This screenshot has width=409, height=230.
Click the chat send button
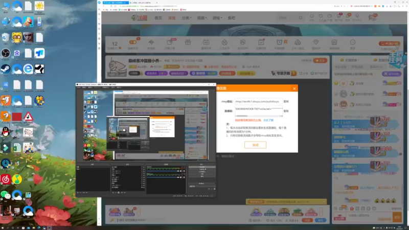pyautogui.click(x=397, y=217)
